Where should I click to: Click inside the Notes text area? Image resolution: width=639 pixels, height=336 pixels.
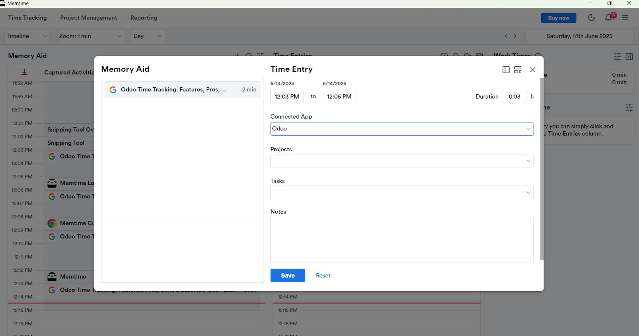(x=402, y=239)
